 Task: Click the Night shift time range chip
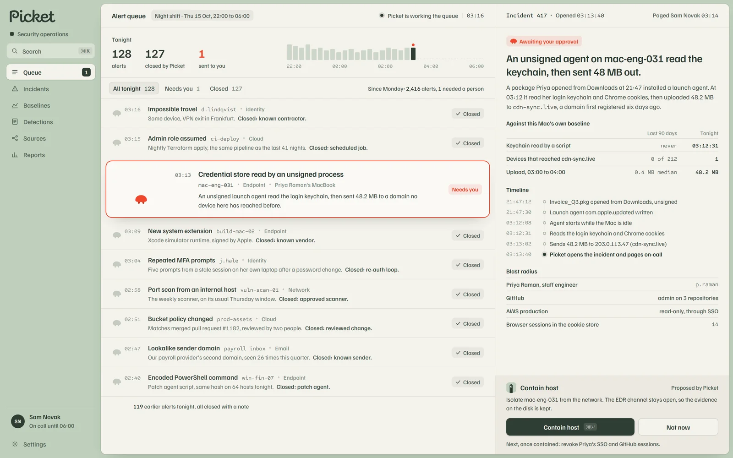click(202, 16)
